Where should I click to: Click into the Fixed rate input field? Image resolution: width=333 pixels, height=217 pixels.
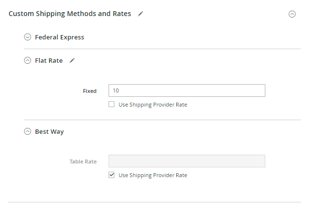(187, 90)
